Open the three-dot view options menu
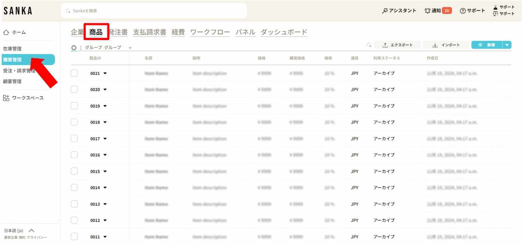 click(81, 48)
